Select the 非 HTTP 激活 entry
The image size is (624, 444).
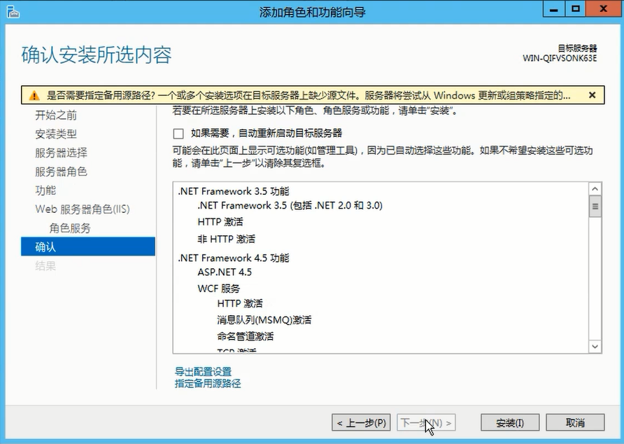coord(226,239)
